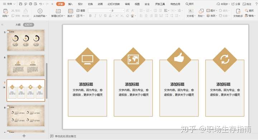This screenshot has height=140, width=258.
Task: Align text left in paragraph group
Action: pos(141,16)
